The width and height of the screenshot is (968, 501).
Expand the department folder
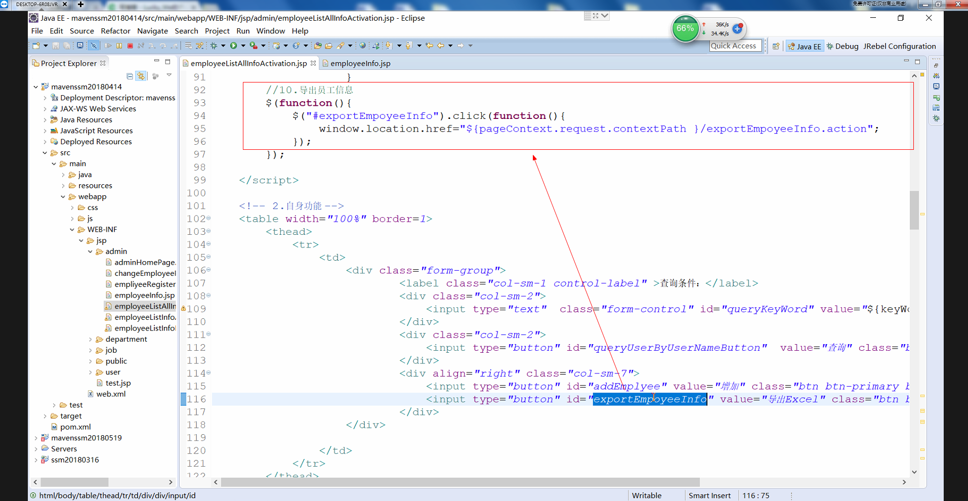(91, 340)
